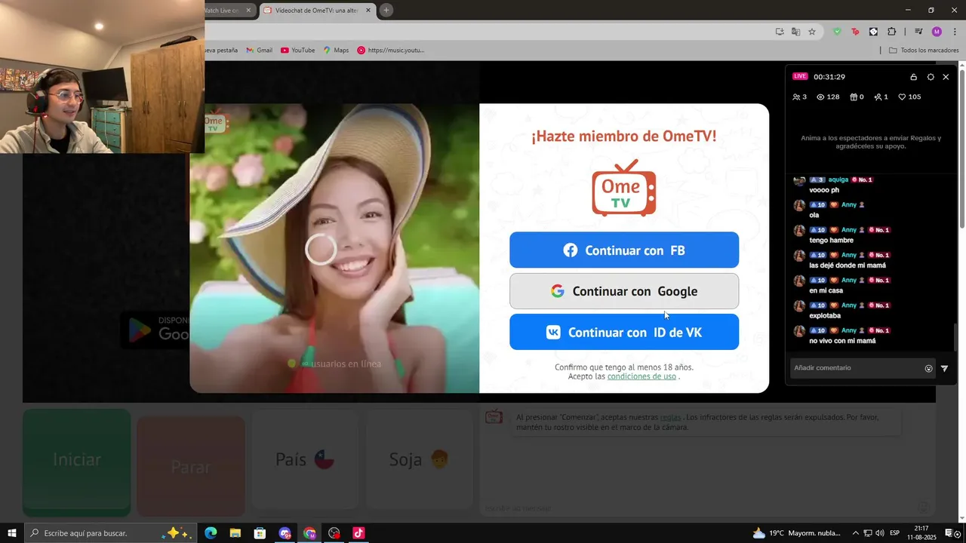
Task: Click Anny's avatar beside the 'ola' message
Action: [799, 205]
